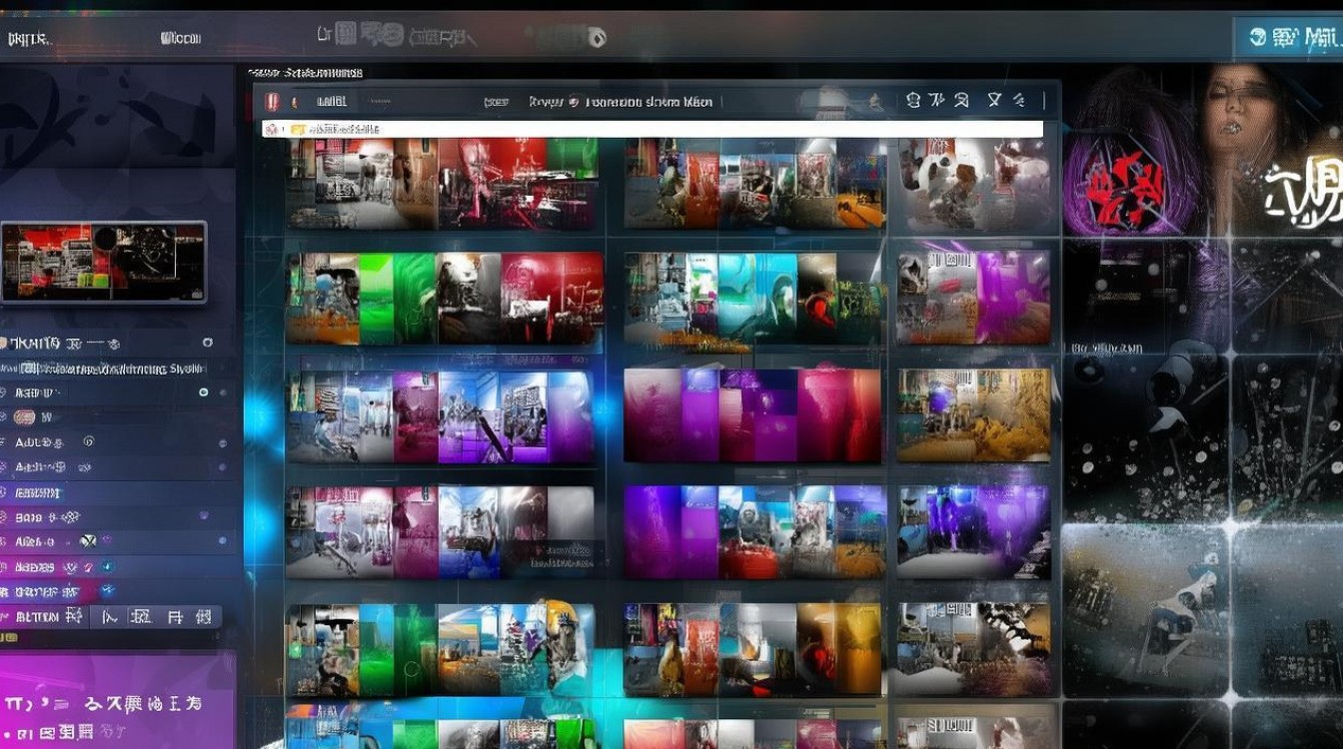Open the dropdown arrow in top bar center
Screen dimensions: 1343x749
[x=597, y=39]
